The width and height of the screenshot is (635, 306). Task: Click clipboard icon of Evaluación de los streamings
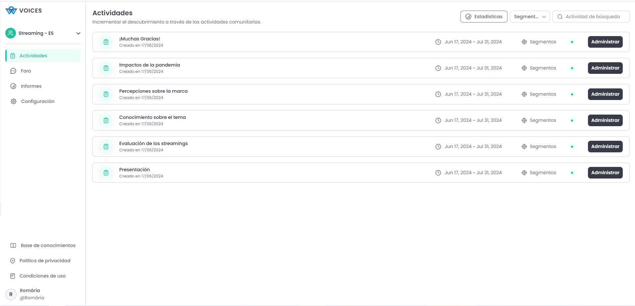106,147
